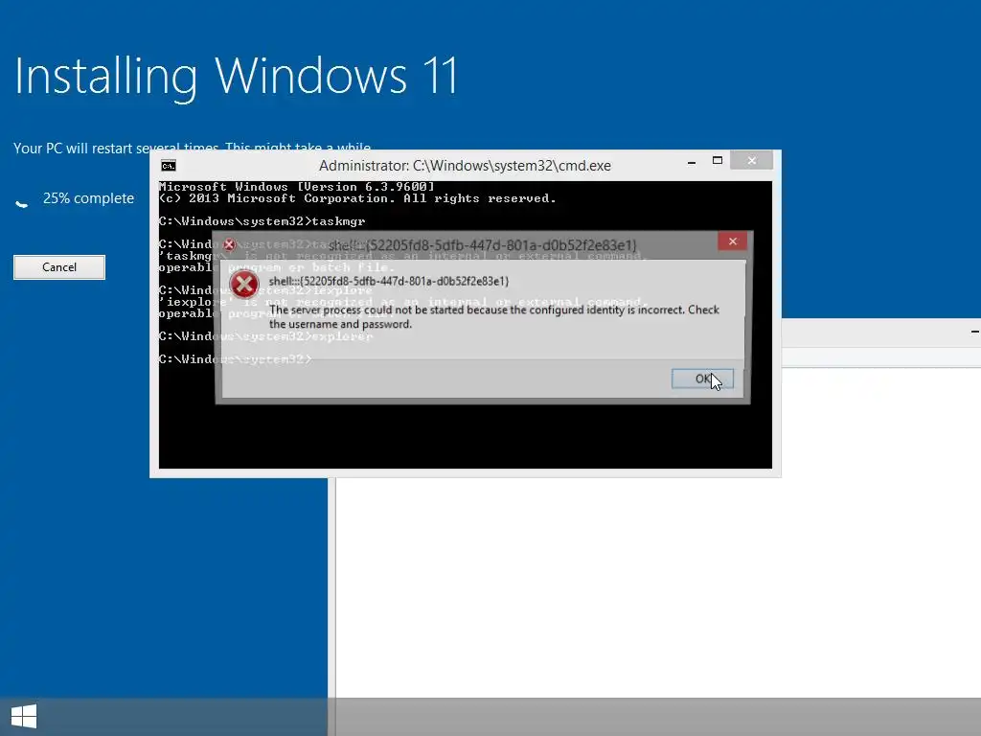Close the shell error dialog with red X
The width and height of the screenshot is (981, 736).
coord(732,241)
